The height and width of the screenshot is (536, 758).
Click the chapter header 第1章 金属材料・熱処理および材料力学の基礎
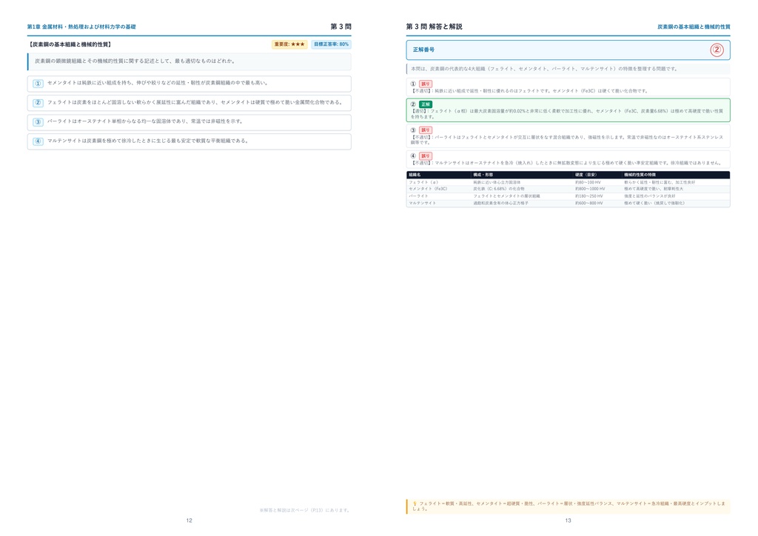coord(81,27)
